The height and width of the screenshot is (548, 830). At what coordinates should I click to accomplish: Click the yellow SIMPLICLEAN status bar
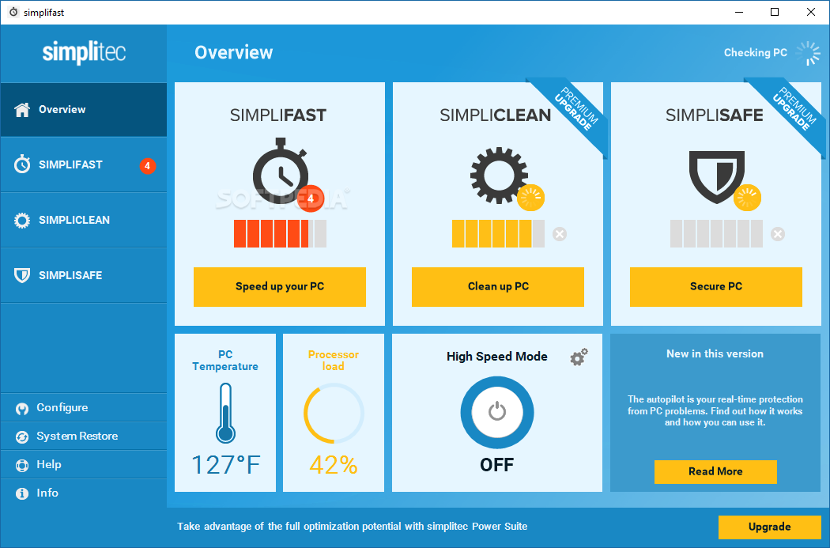[x=498, y=233]
